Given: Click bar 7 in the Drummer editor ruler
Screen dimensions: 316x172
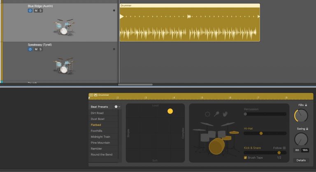Looking at the screenshot, I should coord(258,98).
